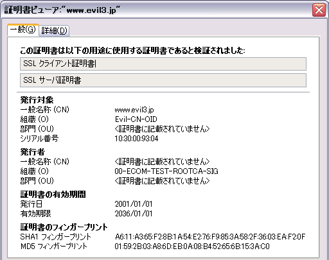This screenshot has height=260, width=329.
Task: Open the 詳細(D) tab
Action: click(x=54, y=31)
